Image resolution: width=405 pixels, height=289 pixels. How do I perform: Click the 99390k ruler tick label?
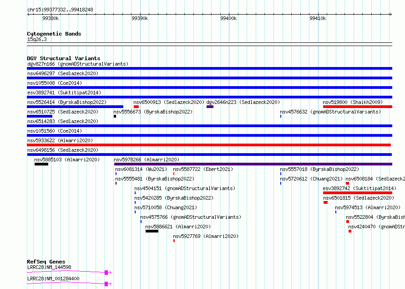(x=140, y=18)
